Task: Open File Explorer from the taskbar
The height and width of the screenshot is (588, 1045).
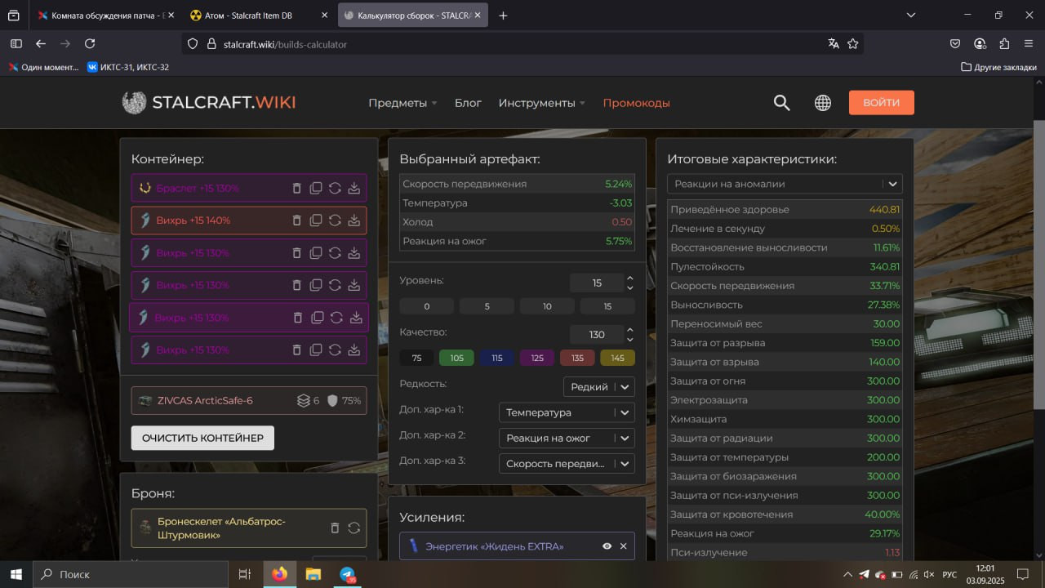Action: 313,574
